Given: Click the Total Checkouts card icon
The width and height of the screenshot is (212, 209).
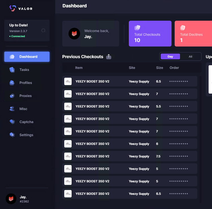Looking at the screenshot, I should (137, 28).
